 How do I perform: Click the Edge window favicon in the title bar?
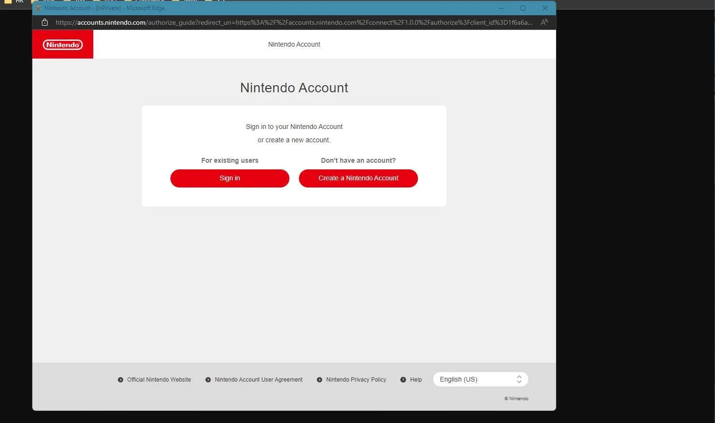[38, 8]
